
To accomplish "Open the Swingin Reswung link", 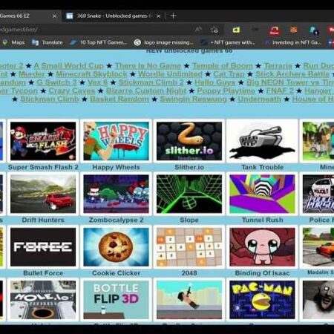I will pyautogui.click(x=194, y=99).
